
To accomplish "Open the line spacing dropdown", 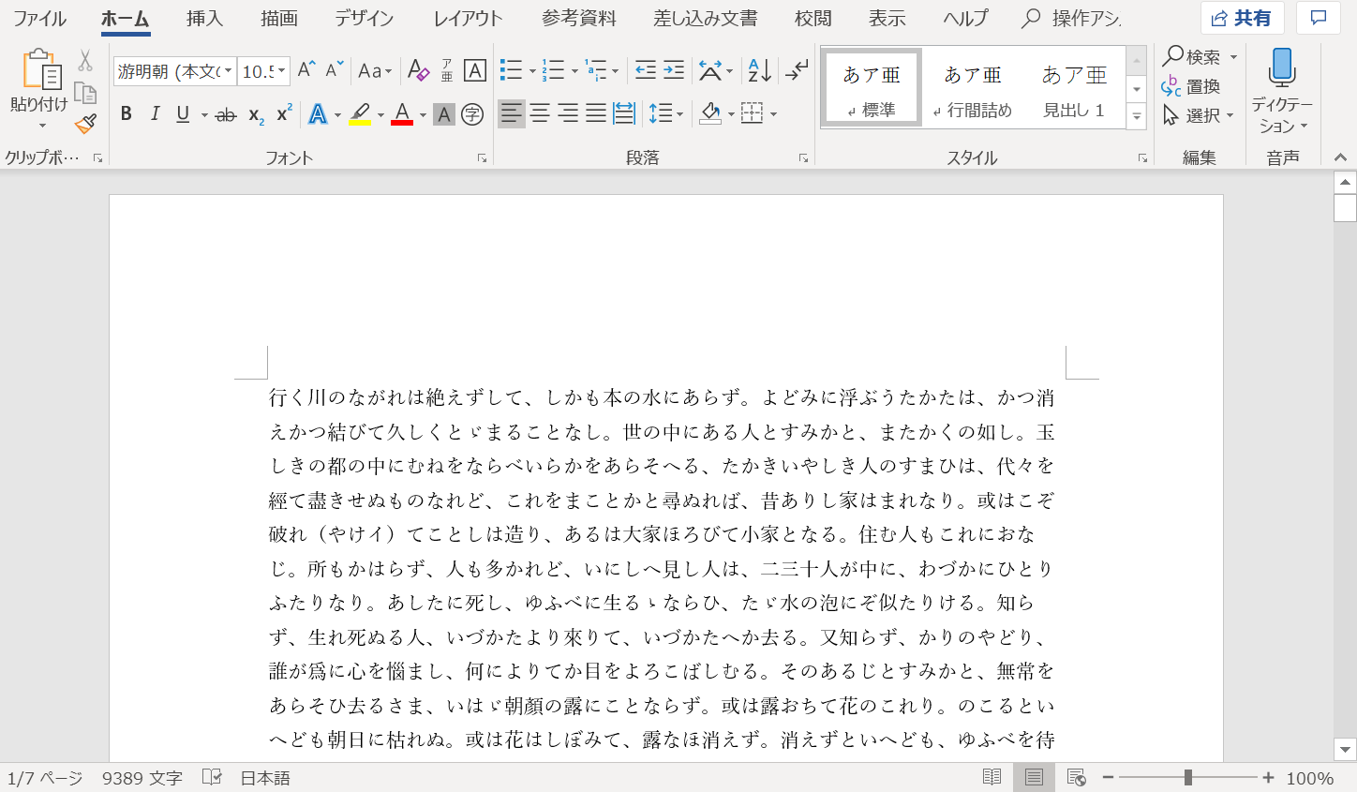I will point(666,114).
